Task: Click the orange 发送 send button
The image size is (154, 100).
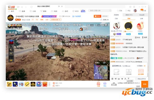Action: 145,84
